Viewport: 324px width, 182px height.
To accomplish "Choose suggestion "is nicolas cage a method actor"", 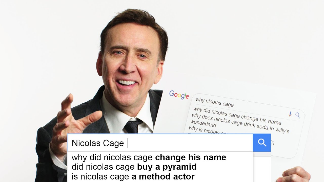I will [133, 176].
